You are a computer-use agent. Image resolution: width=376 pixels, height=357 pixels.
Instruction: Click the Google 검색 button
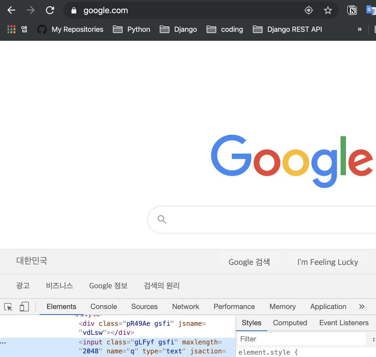tap(249, 262)
